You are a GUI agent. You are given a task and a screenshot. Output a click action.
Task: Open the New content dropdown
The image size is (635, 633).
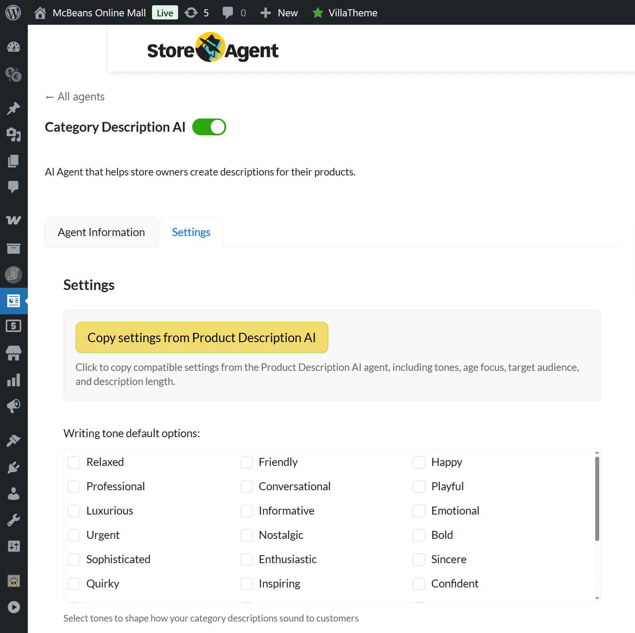pos(279,12)
